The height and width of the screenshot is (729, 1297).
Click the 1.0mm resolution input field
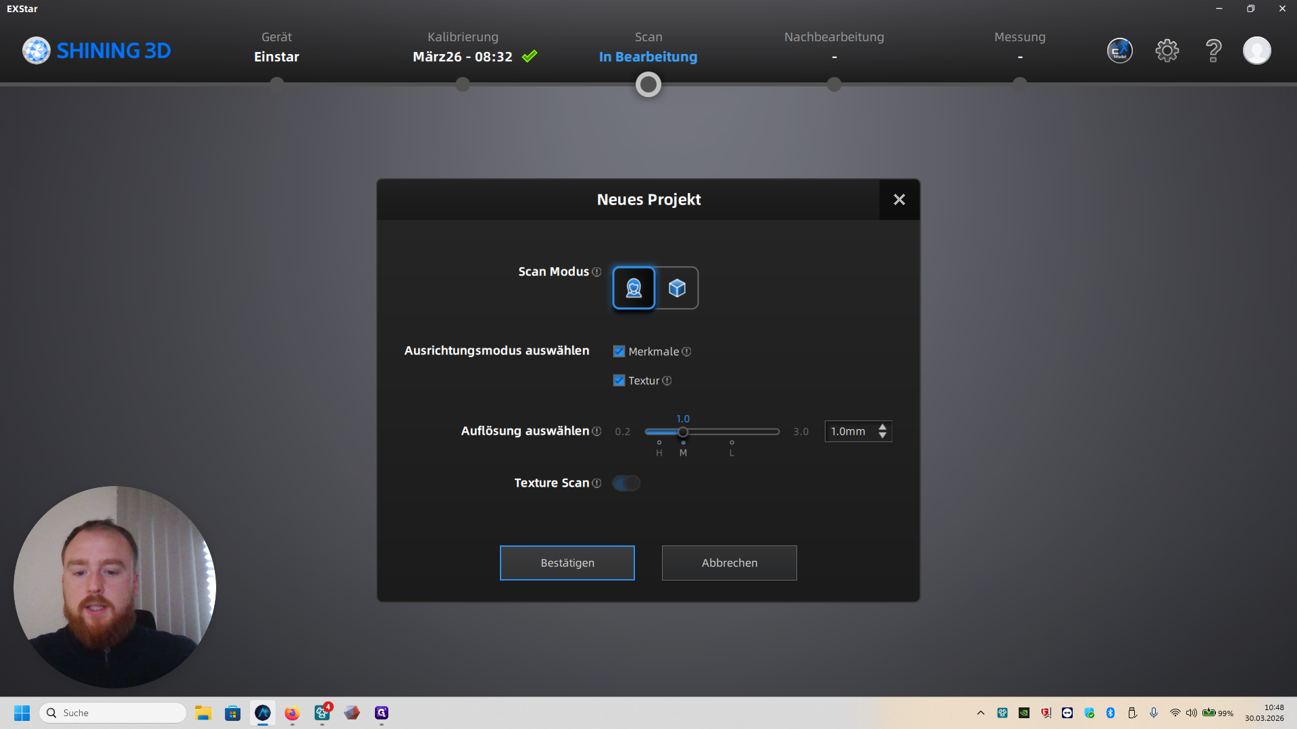click(848, 431)
